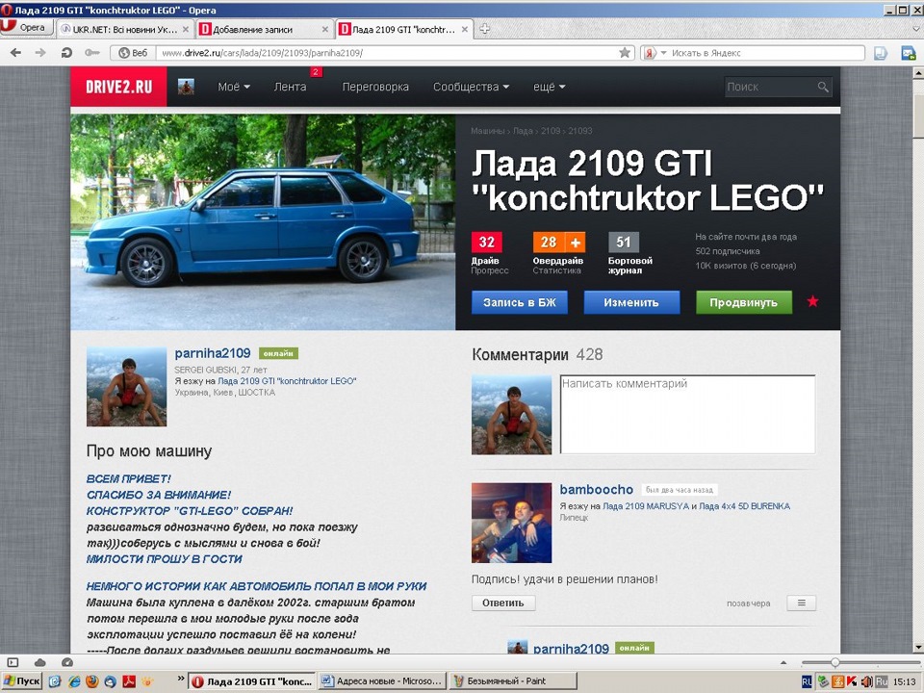Click the 502 подписчика text
Image resolution: width=924 pixels, height=693 pixels.
pos(728,251)
